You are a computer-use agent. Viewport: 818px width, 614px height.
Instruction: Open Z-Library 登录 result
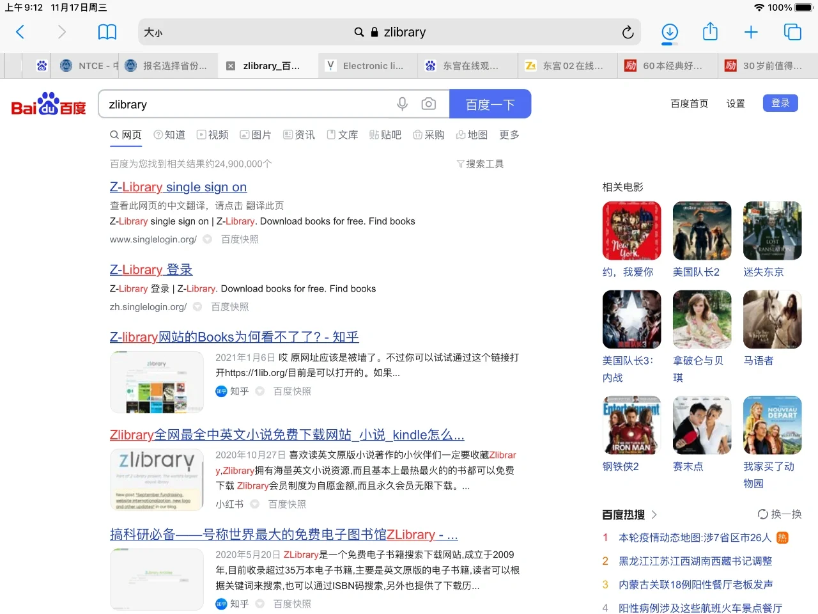click(151, 270)
